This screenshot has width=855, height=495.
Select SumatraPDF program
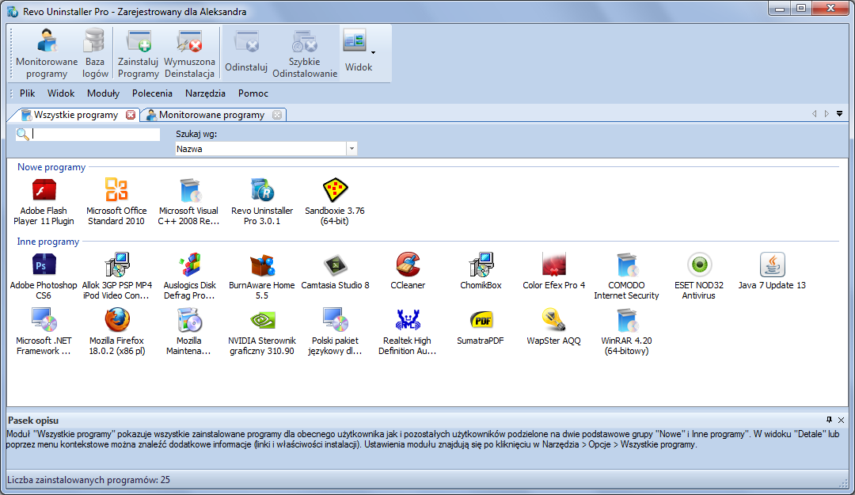(481, 327)
